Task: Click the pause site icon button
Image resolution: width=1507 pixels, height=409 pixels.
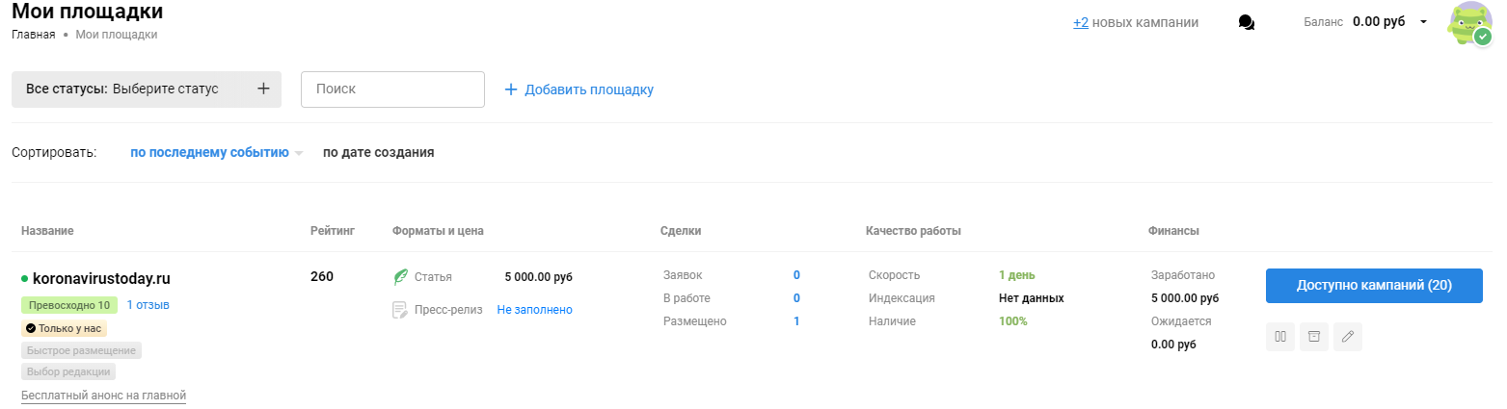Action: 1280,336
